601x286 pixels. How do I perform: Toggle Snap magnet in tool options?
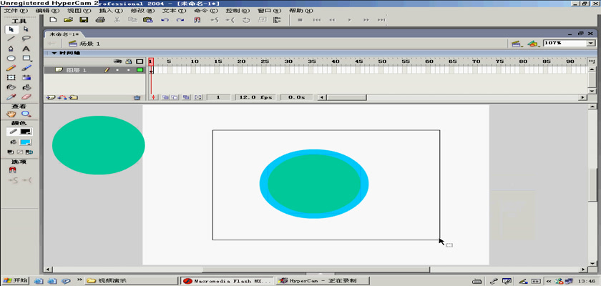pyautogui.click(x=12, y=170)
